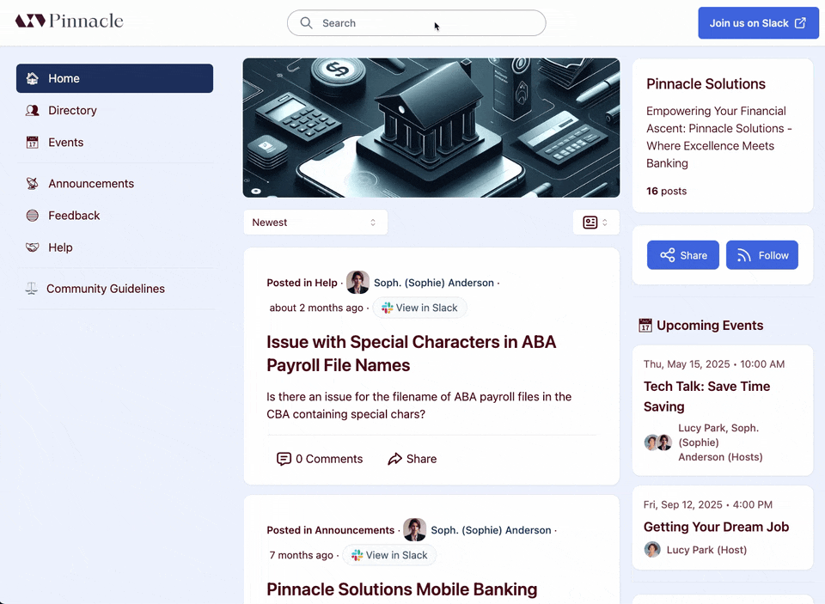The width and height of the screenshot is (825, 604).
Task: Click the Community Guidelines scales icon
Action: coord(32,289)
